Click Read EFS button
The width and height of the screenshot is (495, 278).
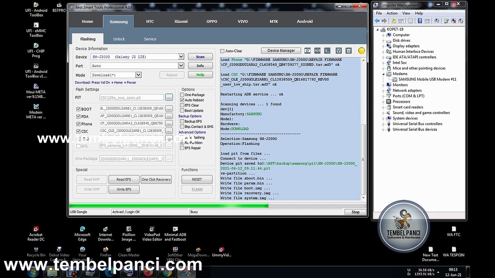pos(124,180)
